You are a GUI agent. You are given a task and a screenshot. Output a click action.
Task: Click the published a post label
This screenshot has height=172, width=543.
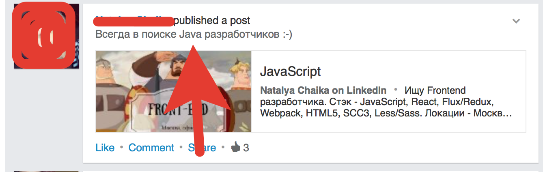click(x=212, y=20)
